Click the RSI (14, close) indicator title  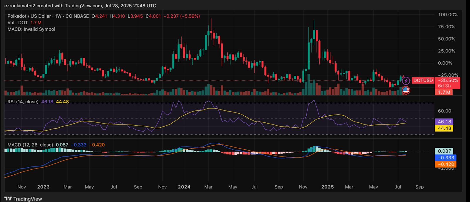(x=23, y=102)
